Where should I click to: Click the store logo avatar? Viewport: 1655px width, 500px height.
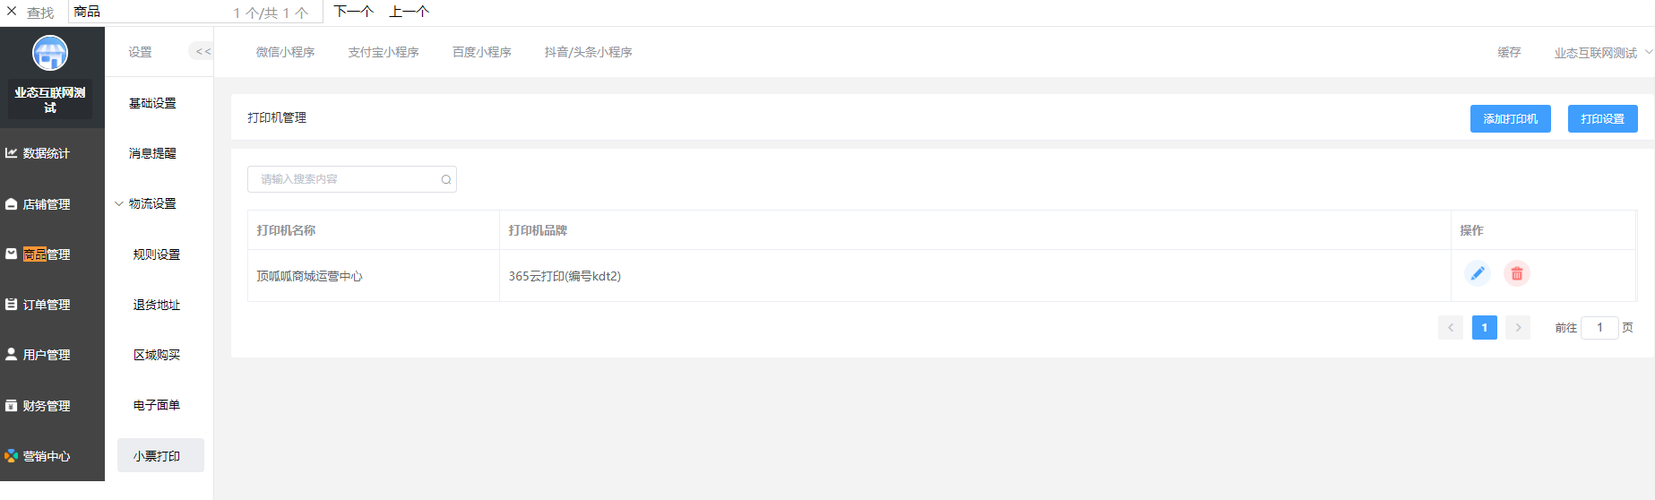[50, 53]
